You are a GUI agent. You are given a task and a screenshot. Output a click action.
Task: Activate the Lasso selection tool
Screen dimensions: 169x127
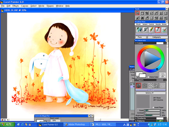point(151,13)
